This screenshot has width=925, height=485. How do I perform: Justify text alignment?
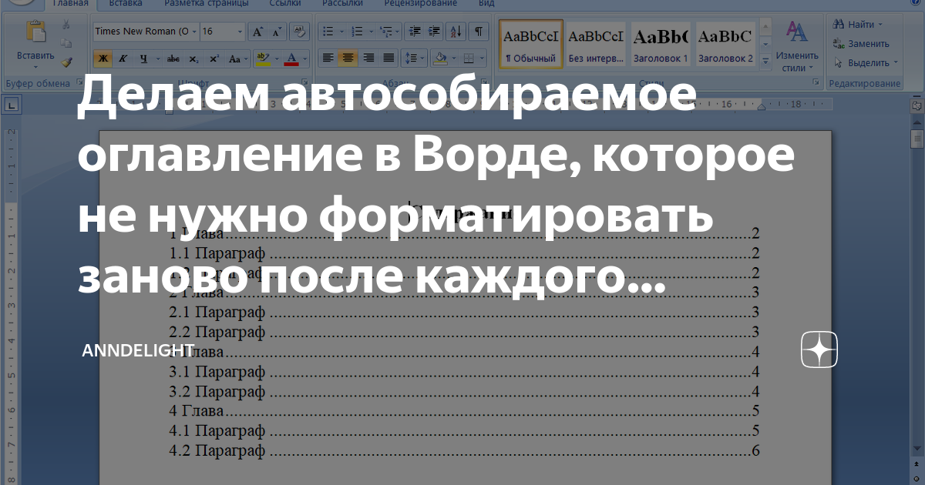coord(388,59)
